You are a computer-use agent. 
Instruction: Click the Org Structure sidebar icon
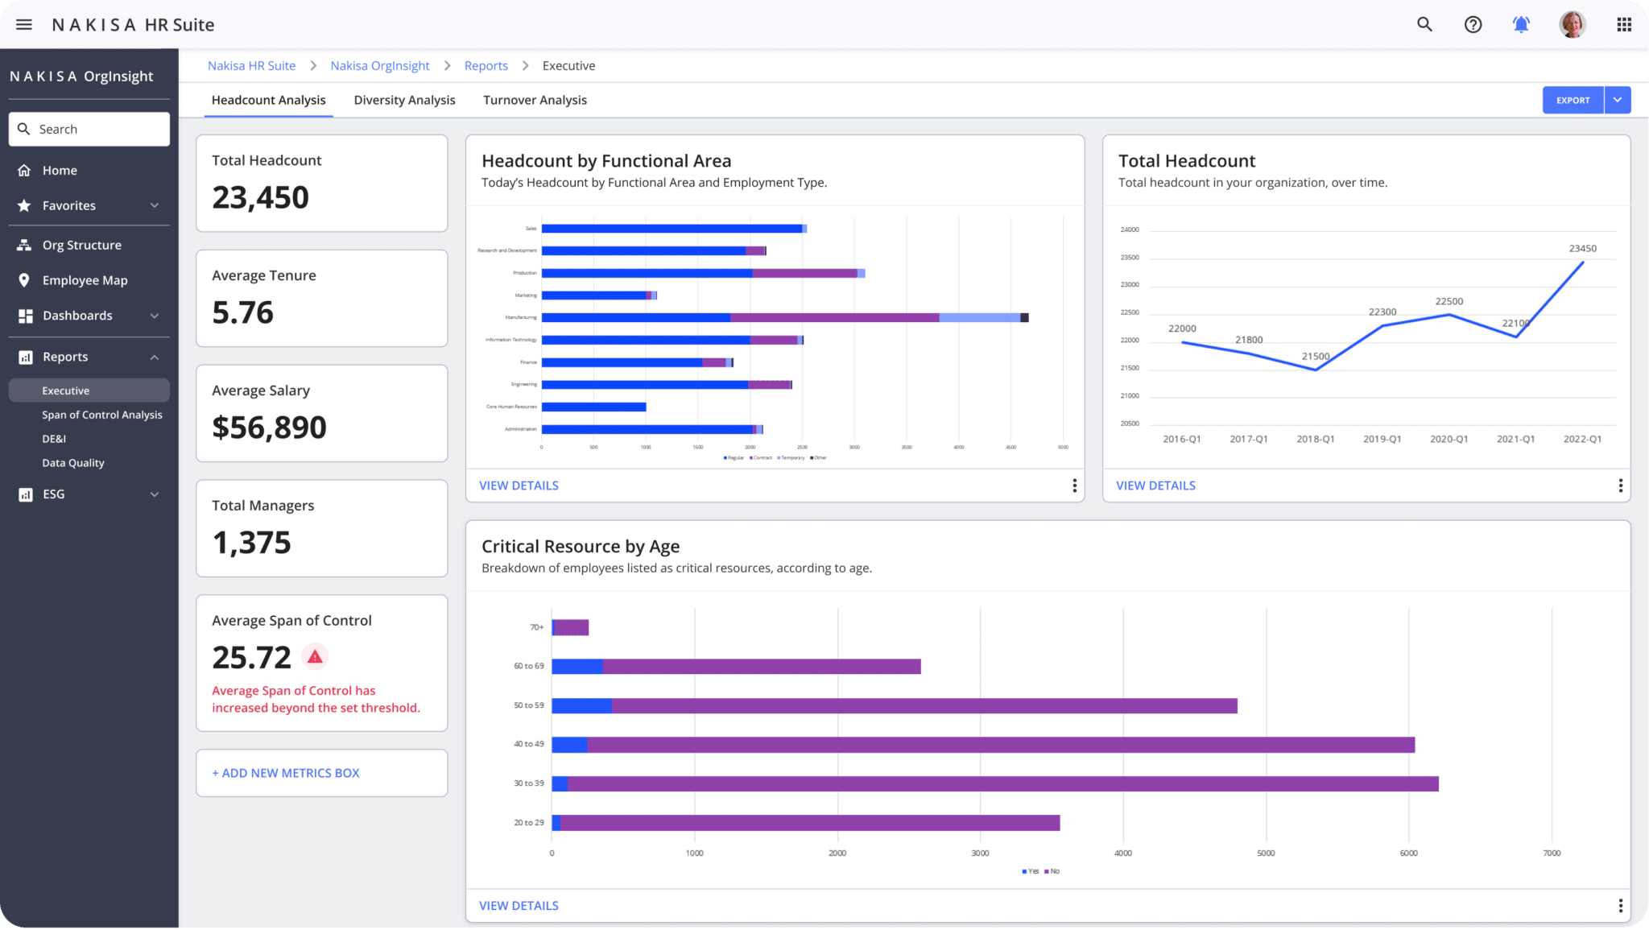[x=25, y=245]
